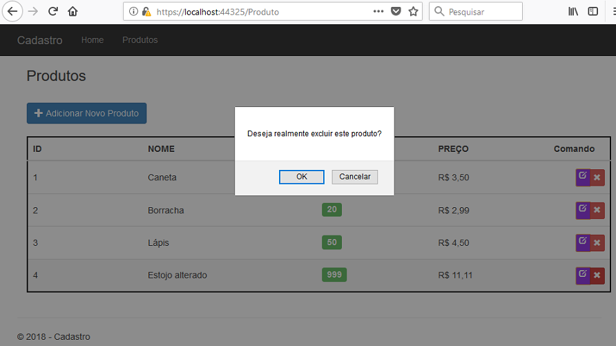Delete the Estojo alterado product
Screen dimensions: 616x346
coord(597,276)
